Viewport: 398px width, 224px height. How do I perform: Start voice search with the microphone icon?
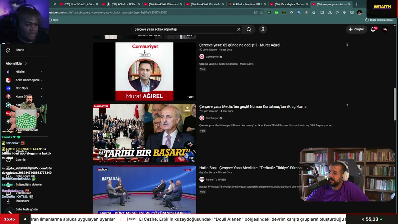pyautogui.click(x=263, y=29)
